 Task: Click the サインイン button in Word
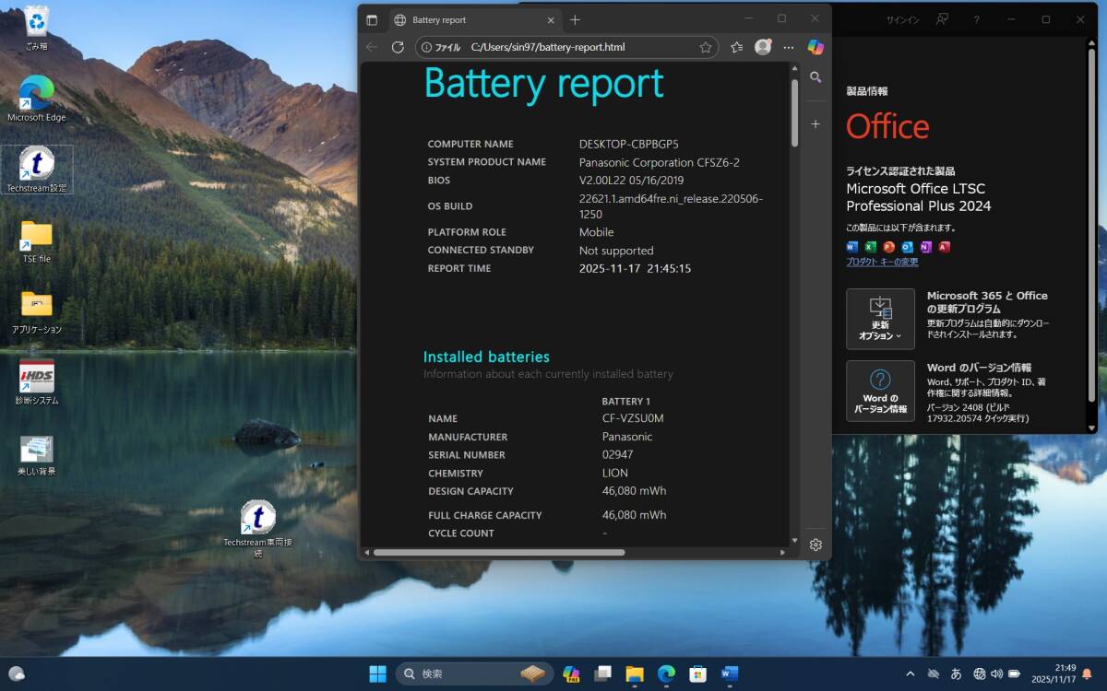(x=901, y=19)
